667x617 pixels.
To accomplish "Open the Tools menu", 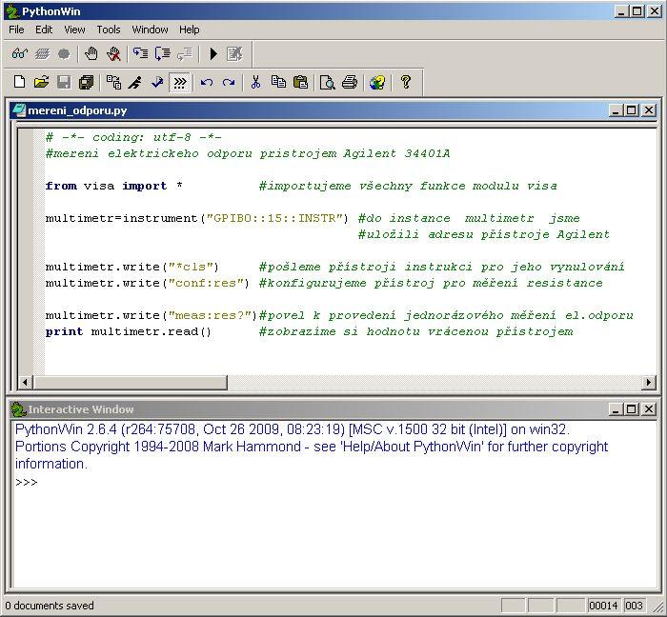I will [109, 30].
